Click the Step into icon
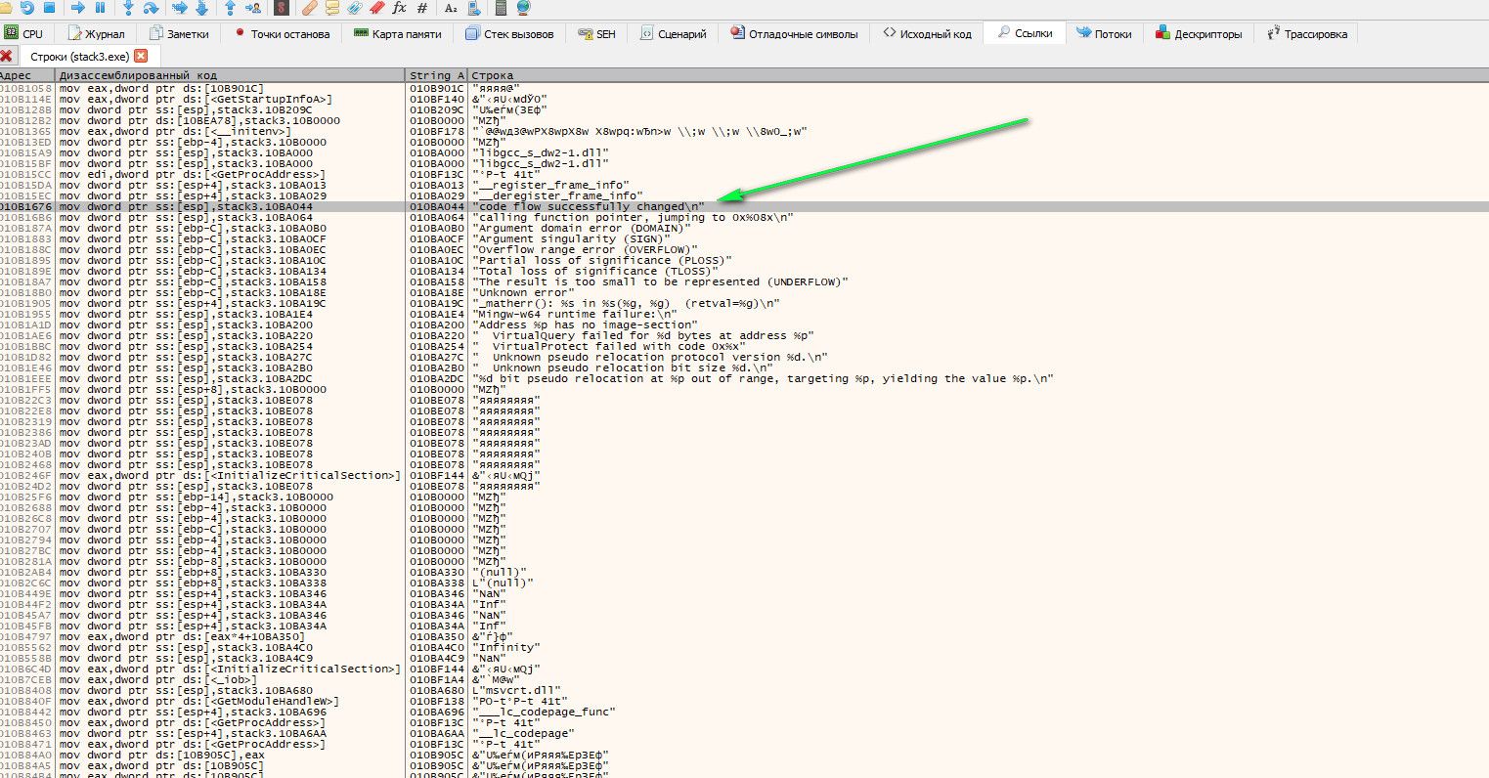 128,8
